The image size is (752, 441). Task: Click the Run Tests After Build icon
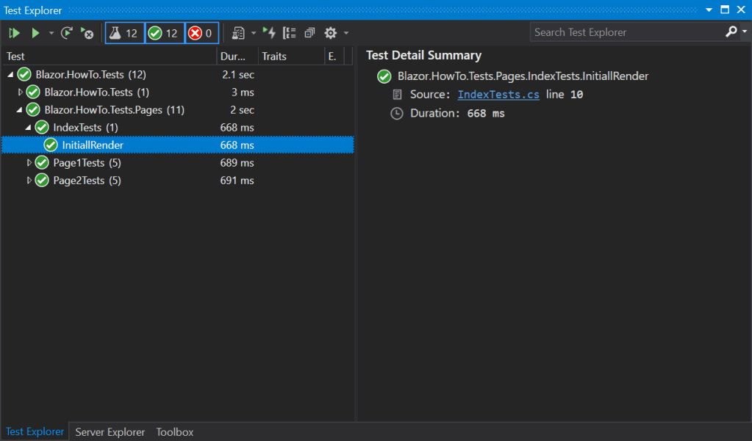(x=270, y=33)
